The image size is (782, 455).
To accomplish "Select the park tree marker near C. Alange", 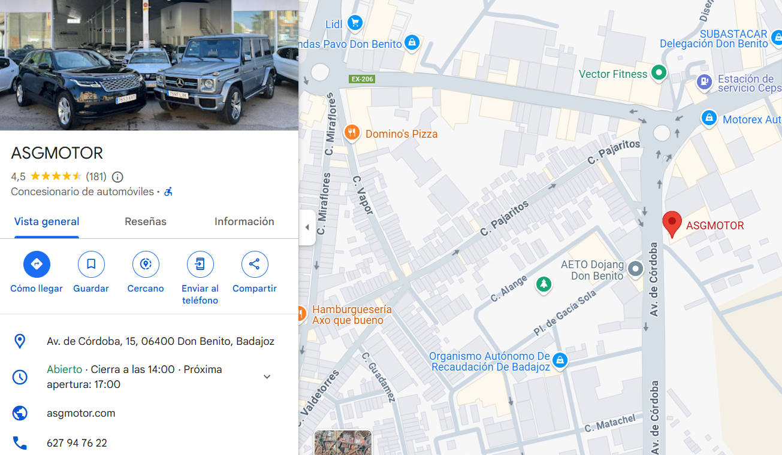I will click(x=544, y=284).
